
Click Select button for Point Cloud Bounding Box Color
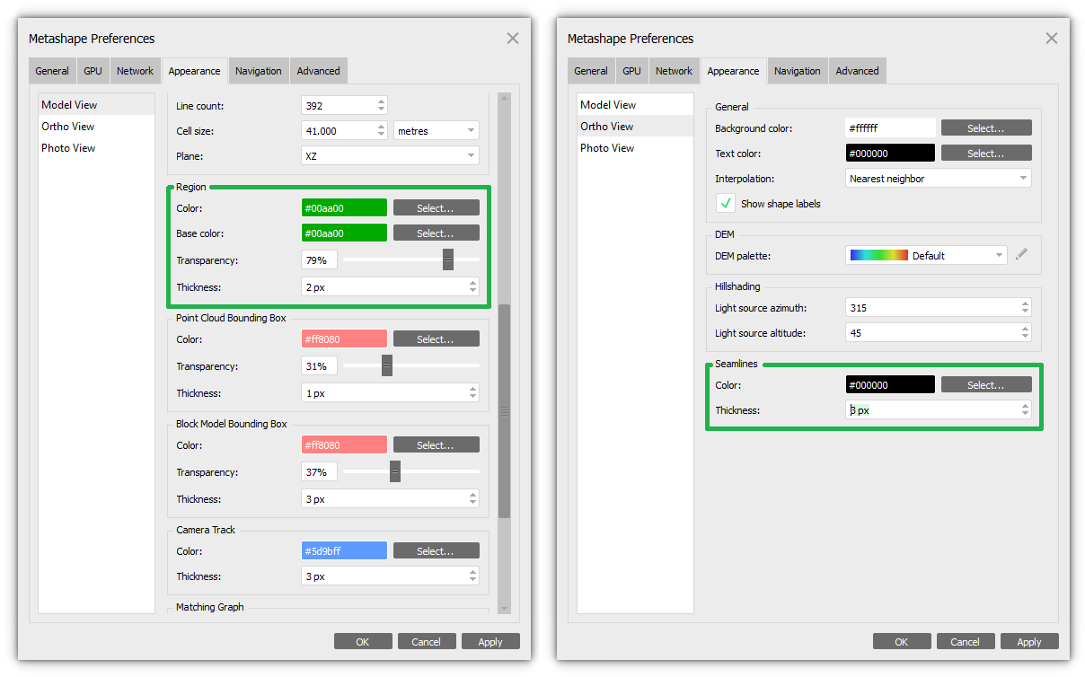[436, 339]
